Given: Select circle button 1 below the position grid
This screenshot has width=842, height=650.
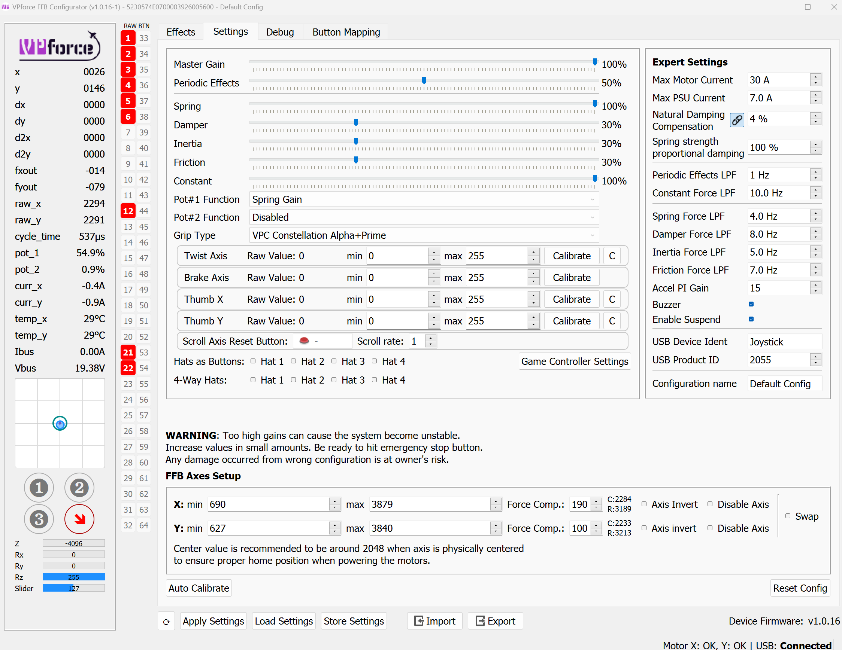Looking at the screenshot, I should 39,488.
